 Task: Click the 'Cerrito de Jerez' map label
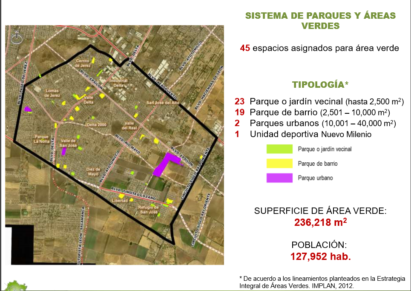click(x=83, y=63)
